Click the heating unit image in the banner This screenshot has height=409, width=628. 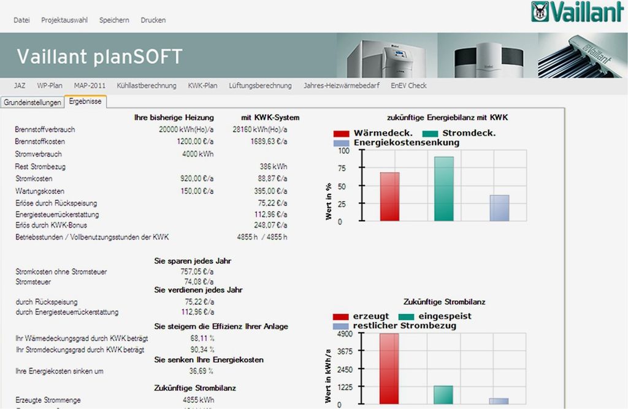(x=385, y=57)
